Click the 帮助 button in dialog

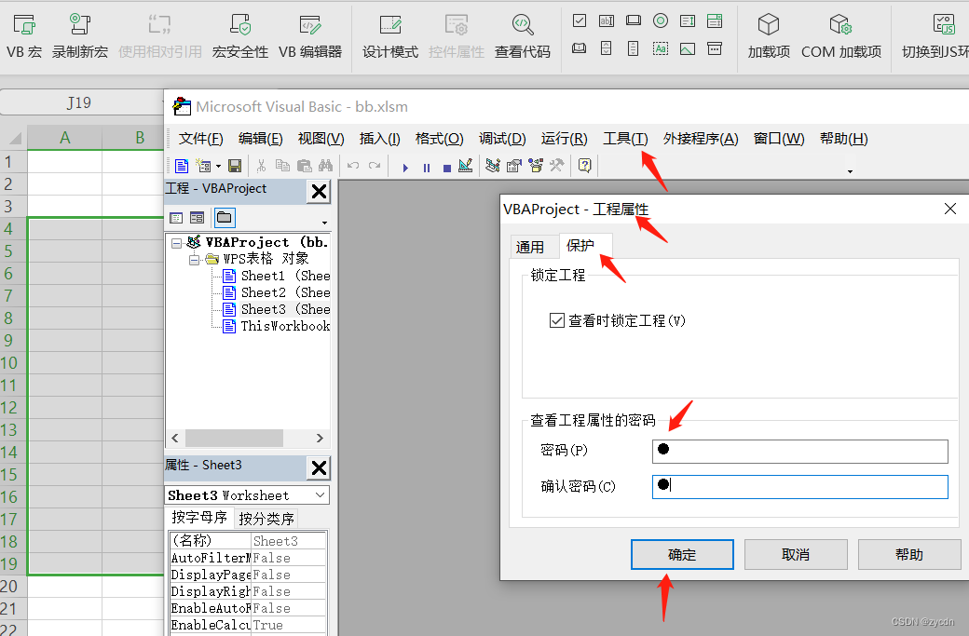[909, 554]
